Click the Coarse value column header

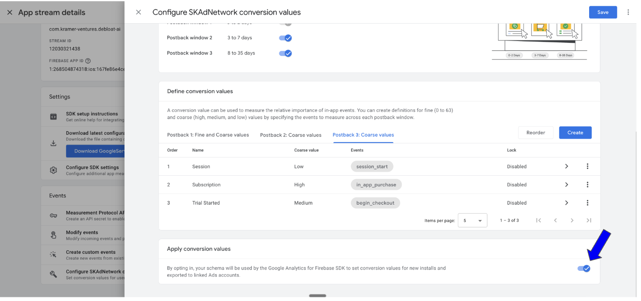click(306, 150)
